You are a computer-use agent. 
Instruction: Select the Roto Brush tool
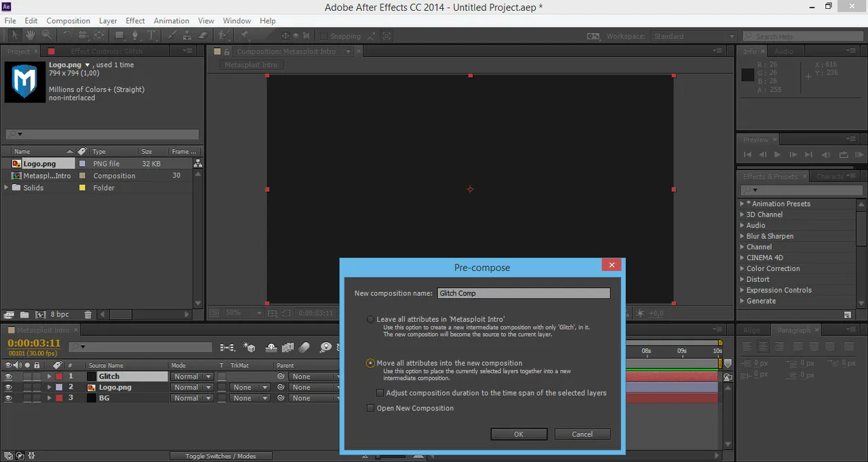224,35
